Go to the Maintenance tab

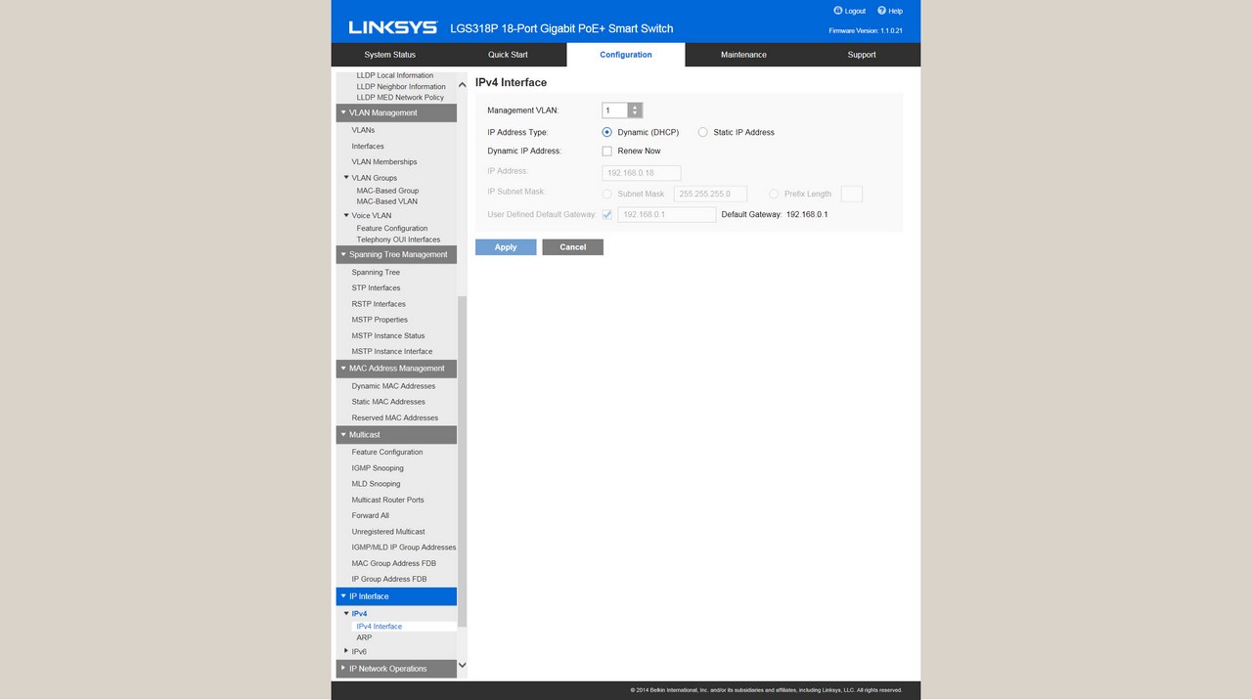pyautogui.click(x=743, y=55)
